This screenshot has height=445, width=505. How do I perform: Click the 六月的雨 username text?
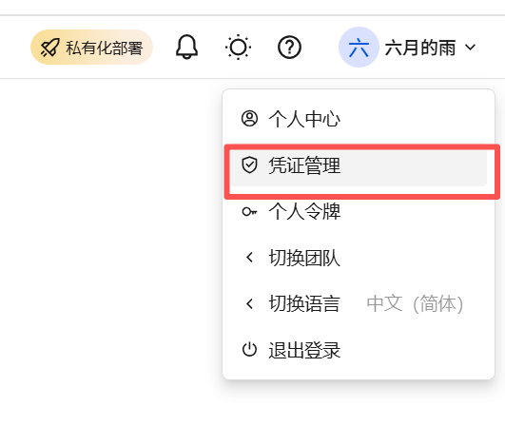point(420,48)
